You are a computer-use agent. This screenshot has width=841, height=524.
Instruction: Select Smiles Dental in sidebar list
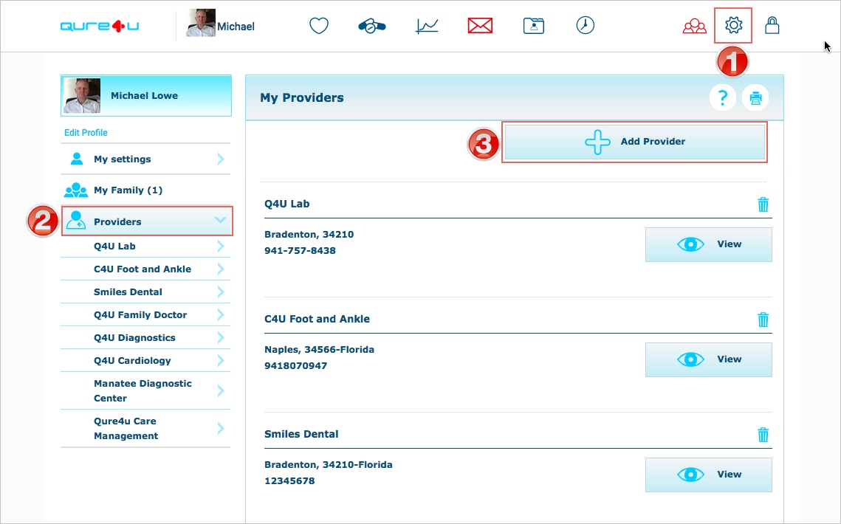(x=145, y=292)
